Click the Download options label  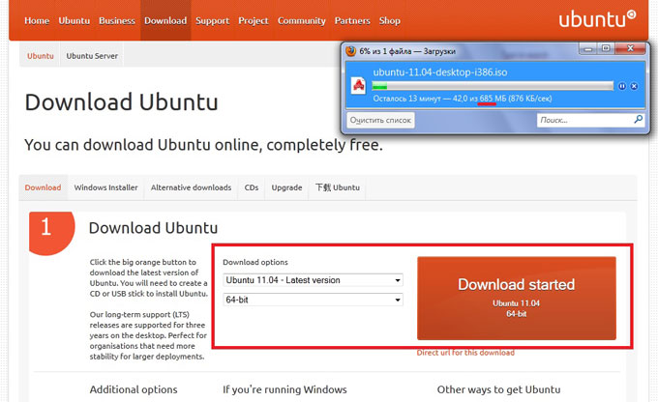255,262
